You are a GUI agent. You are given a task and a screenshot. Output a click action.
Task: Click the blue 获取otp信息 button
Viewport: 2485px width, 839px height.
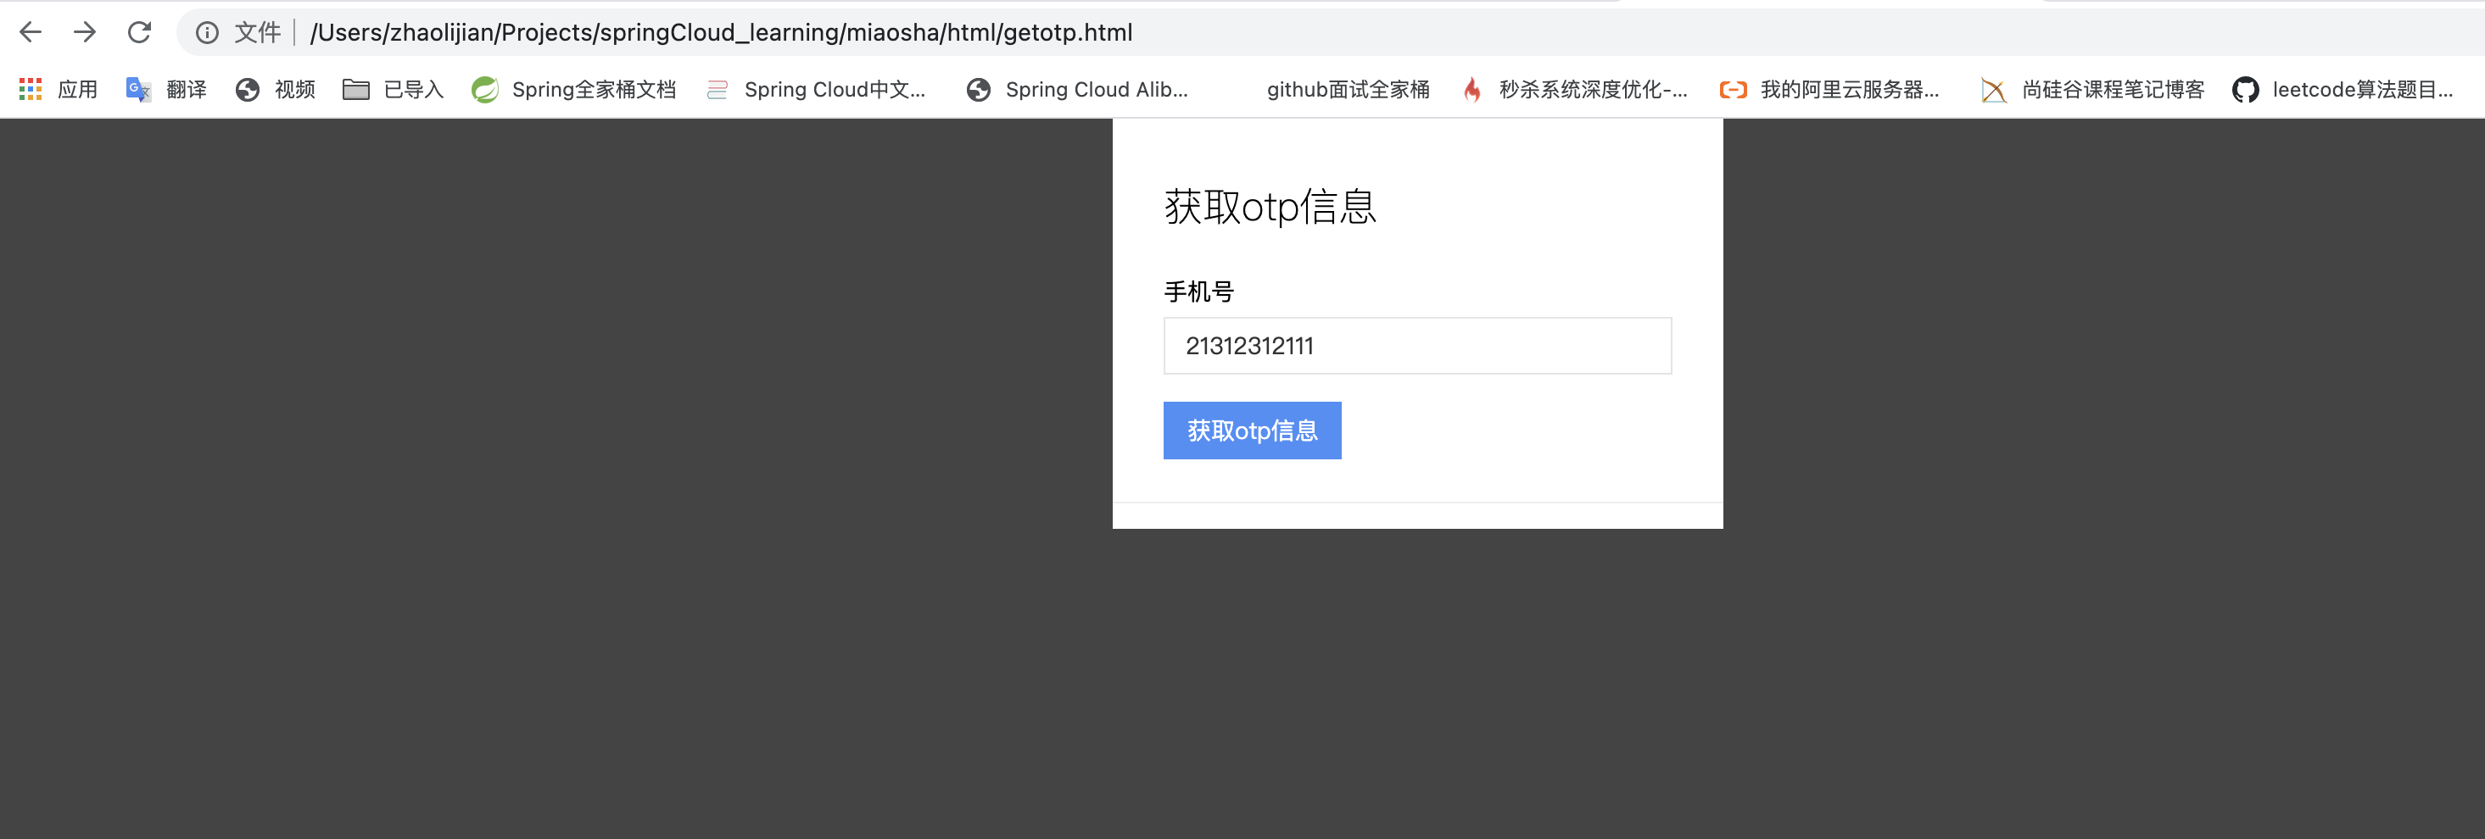1252,431
